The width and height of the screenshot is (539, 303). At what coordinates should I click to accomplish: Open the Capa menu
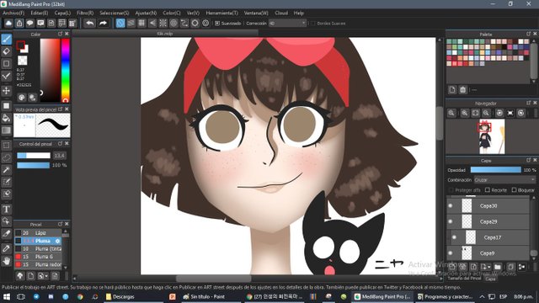62,13
